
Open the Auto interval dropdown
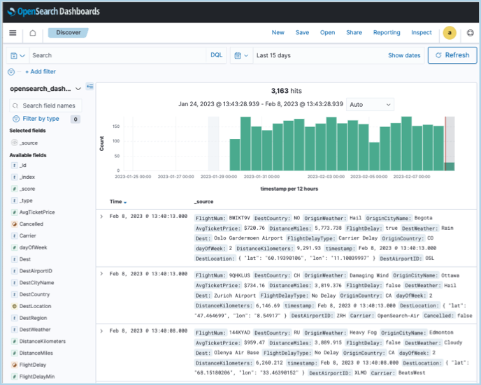coord(370,105)
